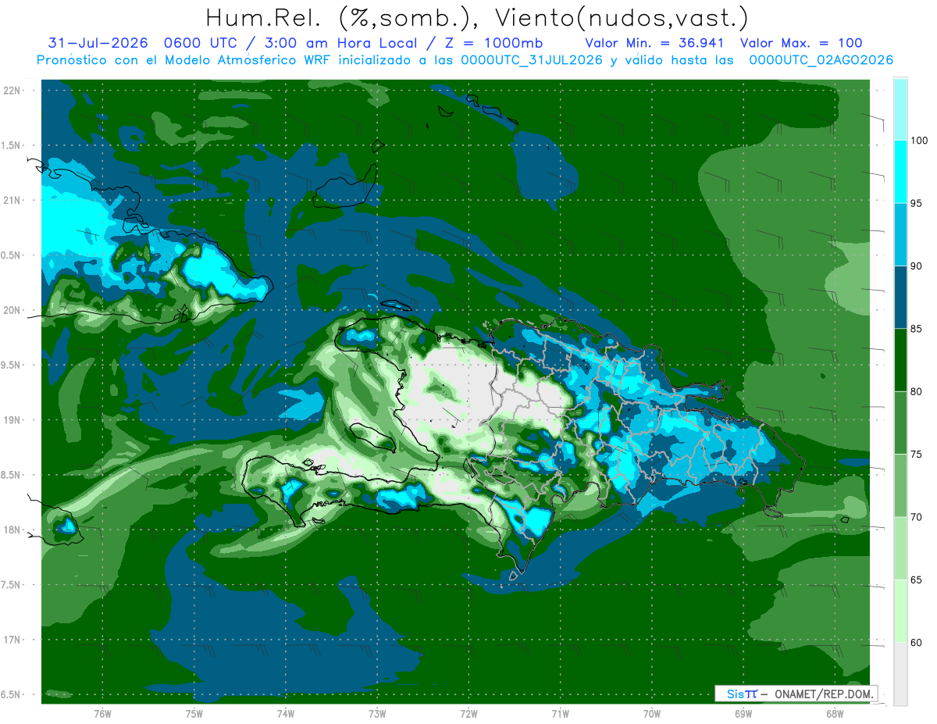The height and width of the screenshot is (724, 937).
Task: Select valid-until time '0000UTC_02AGO2026'
Action: point(821,59)
